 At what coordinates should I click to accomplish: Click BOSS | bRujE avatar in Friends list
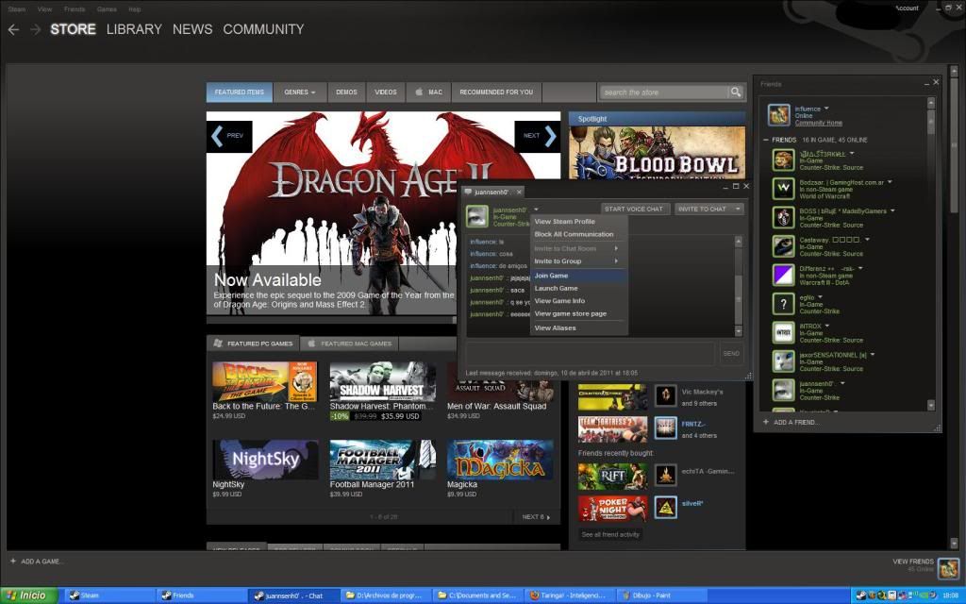click(784, 218)
